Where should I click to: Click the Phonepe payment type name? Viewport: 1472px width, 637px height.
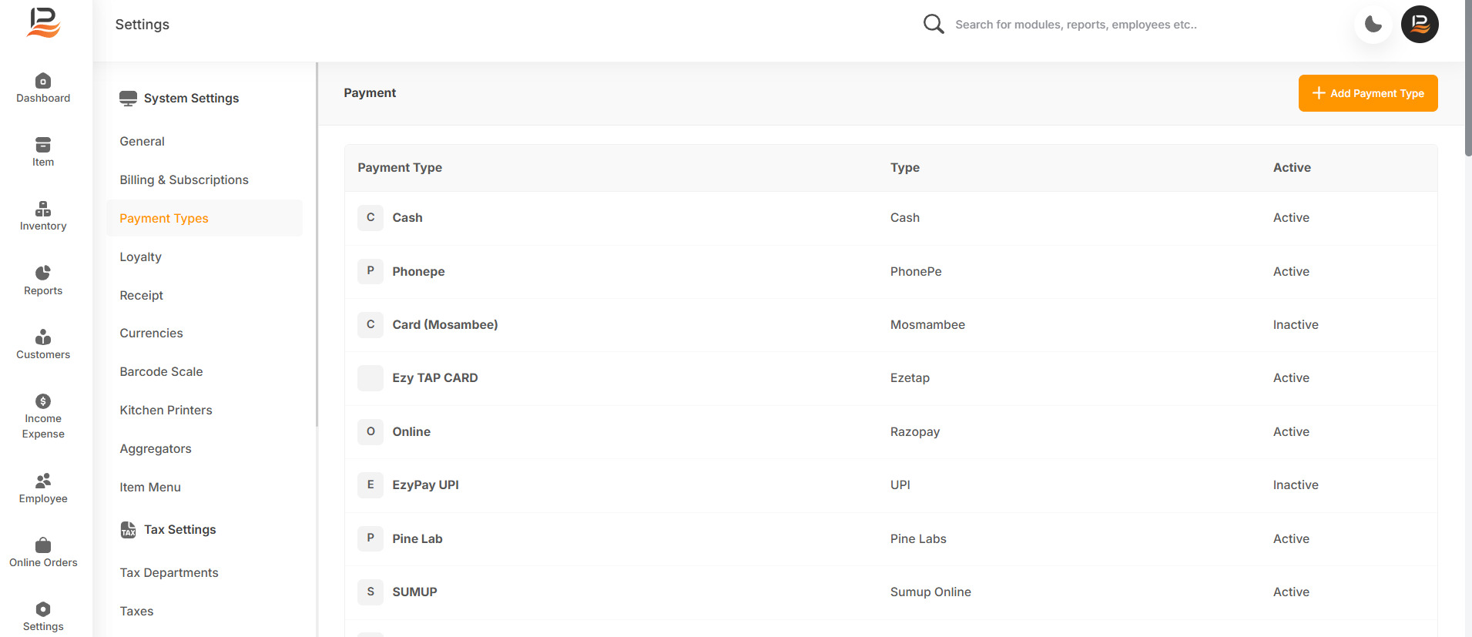point(418,272)
